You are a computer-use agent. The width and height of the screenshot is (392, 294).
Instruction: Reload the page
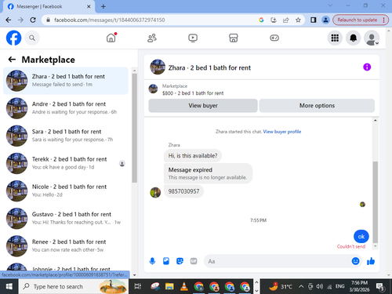[33, 20]
